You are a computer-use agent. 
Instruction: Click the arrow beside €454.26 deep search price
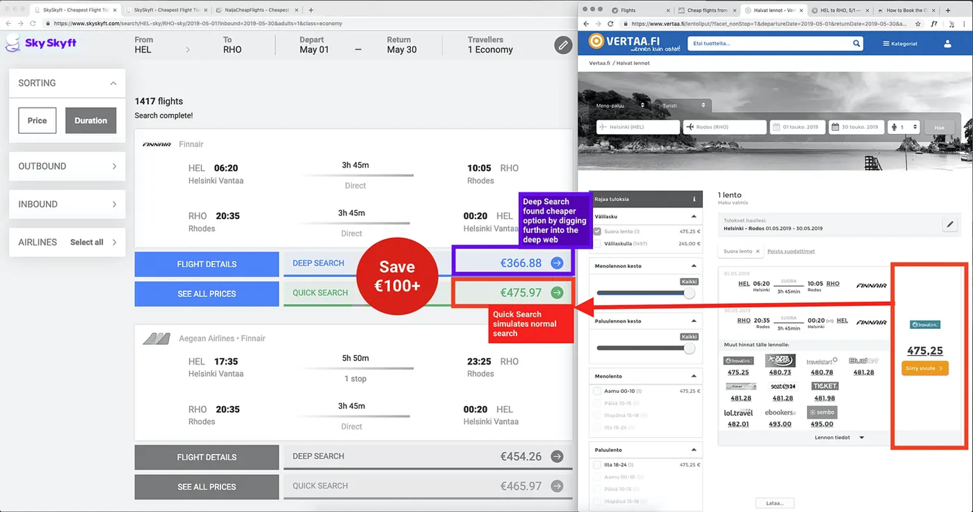point(557,456)
